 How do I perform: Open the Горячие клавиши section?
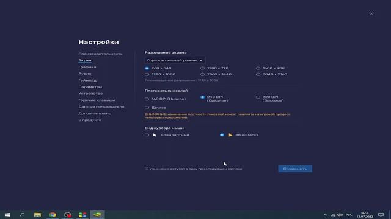pyautogui.click(x=97, y=100)
